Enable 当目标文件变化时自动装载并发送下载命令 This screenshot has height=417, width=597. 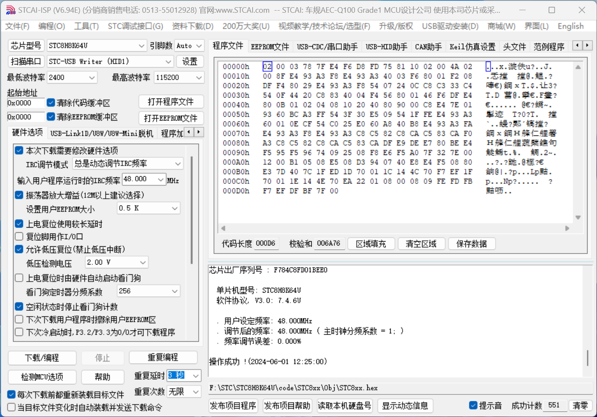[x=11, y=407]
